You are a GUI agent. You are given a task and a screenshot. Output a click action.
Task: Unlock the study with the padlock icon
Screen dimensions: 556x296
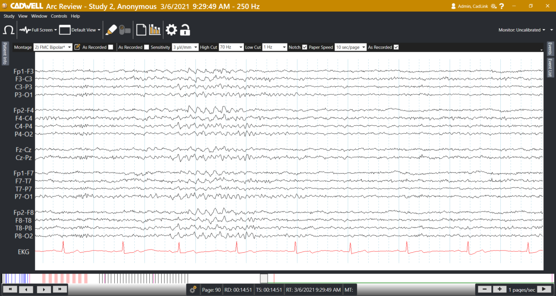185,29
